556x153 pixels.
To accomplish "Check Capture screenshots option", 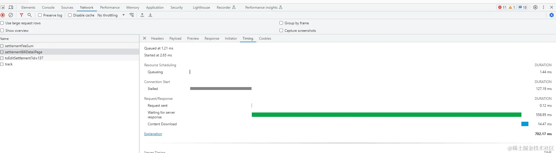I will point(281,30).
